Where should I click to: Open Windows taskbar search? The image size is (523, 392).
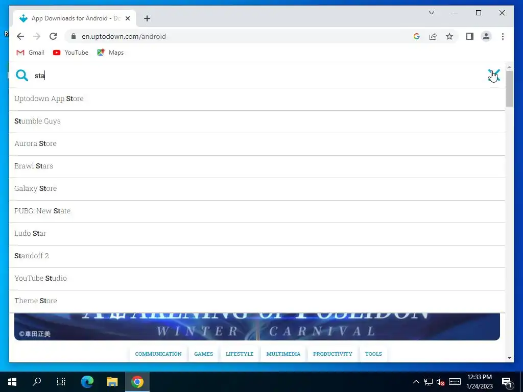pyautogui.click(x=37, y=382)
